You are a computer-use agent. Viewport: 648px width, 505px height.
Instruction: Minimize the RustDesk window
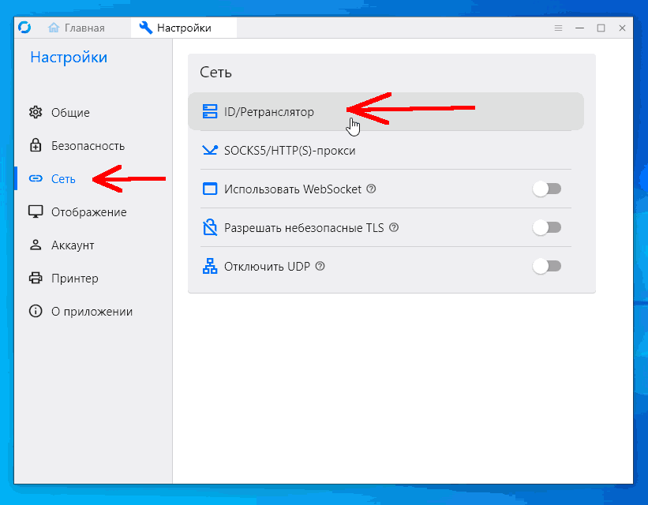[580, 28]
